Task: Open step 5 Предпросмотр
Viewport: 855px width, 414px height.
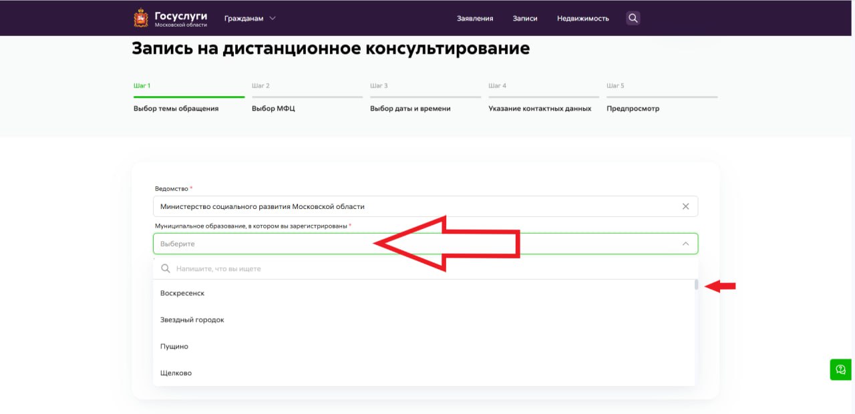Action: (x=633, y=108)
